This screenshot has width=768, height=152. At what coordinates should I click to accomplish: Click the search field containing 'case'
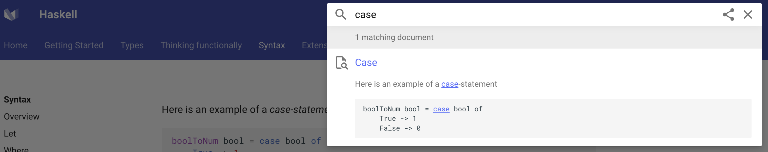point(534,15)
